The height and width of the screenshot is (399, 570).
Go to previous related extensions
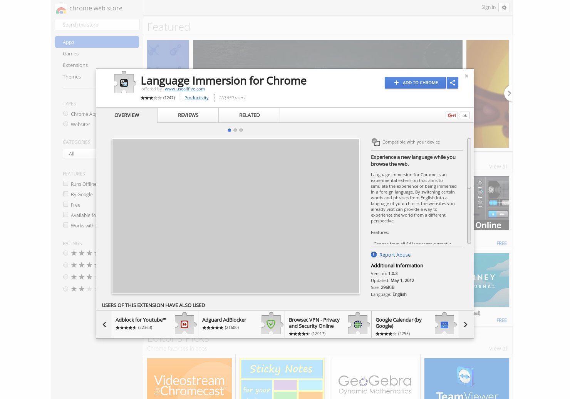tap(104, 324)
